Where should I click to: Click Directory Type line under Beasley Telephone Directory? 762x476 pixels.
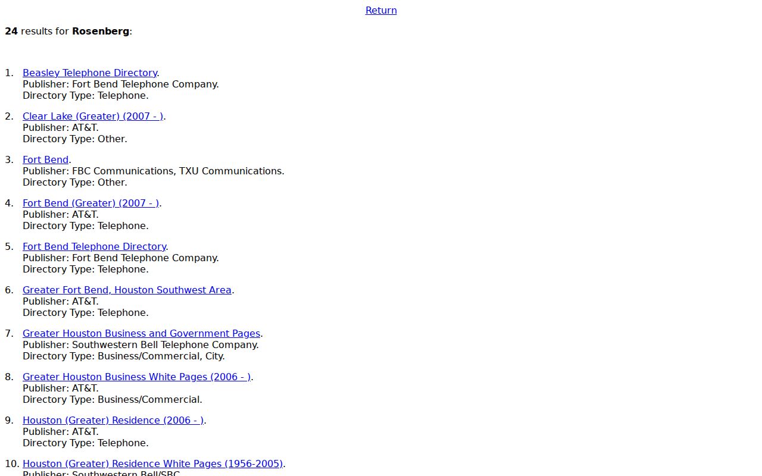(x=86, y=95)
